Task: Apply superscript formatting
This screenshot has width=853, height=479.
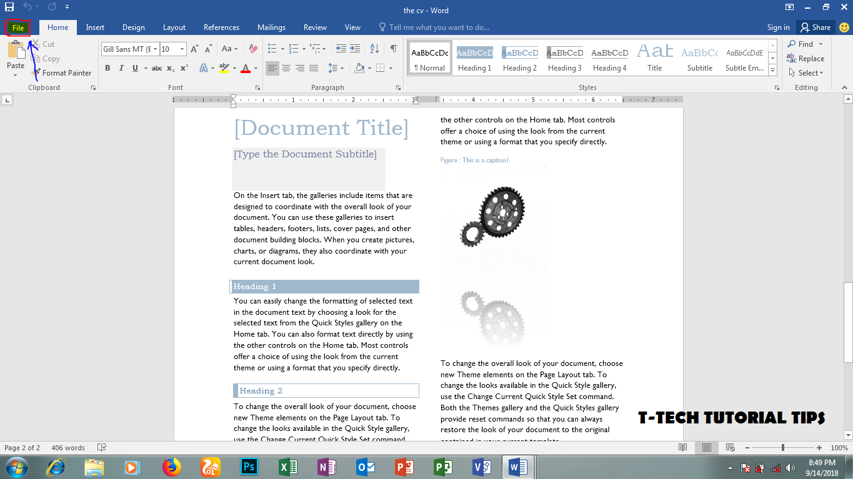Action: coord(184,68)
